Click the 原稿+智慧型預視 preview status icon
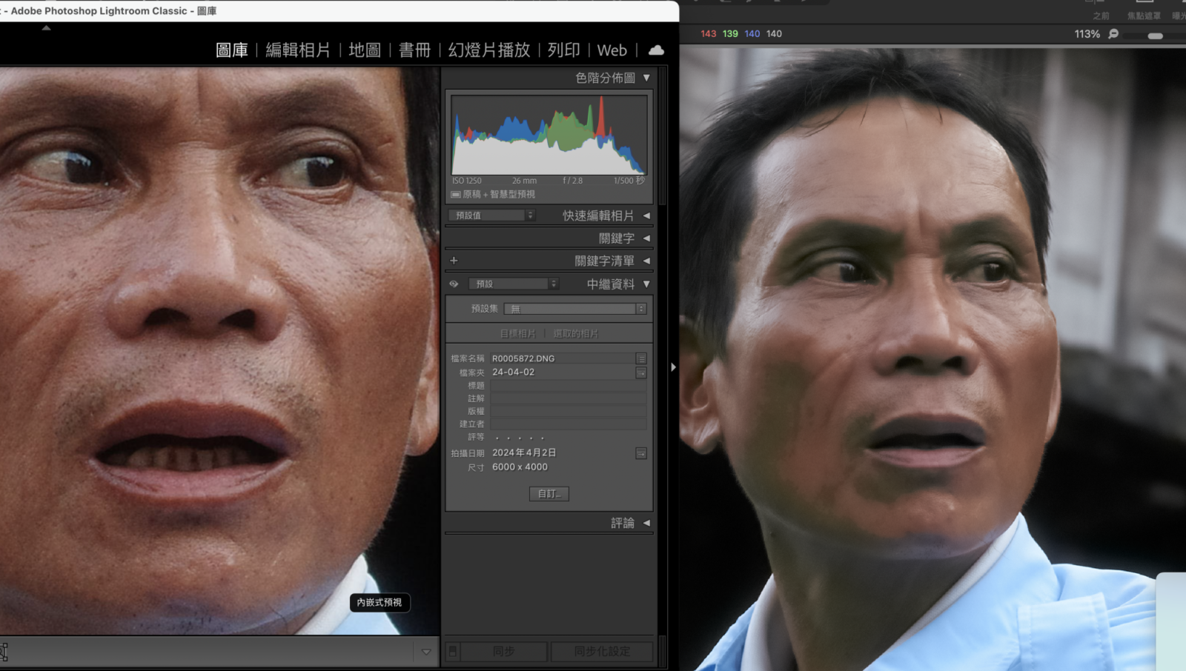The image size is (1186, 671). (x=456, y=195)
